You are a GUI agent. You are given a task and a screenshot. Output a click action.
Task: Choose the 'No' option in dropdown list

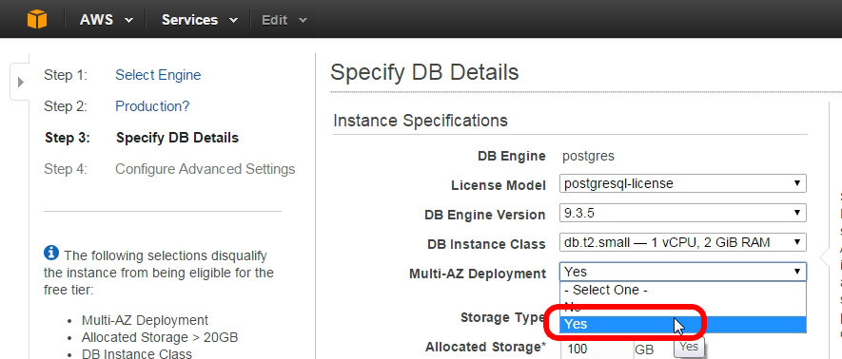point(682,307)
